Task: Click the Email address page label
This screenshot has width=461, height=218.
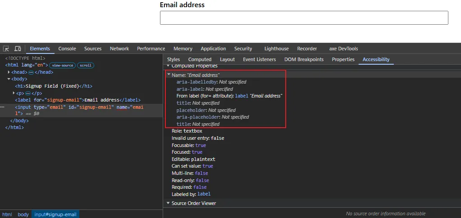Action: point(182,4)
